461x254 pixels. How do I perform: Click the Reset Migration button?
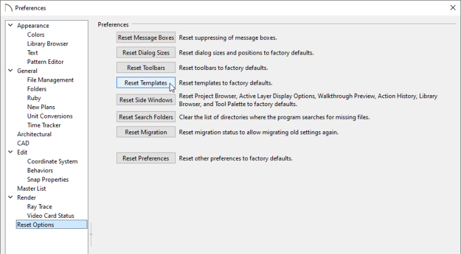point(146,132)
